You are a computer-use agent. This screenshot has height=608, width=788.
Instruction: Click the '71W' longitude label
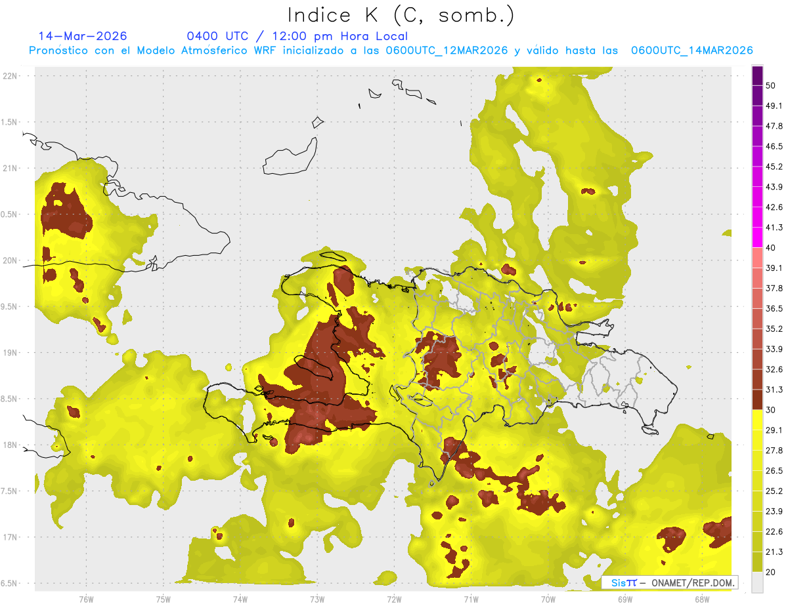tap(471, 599)
